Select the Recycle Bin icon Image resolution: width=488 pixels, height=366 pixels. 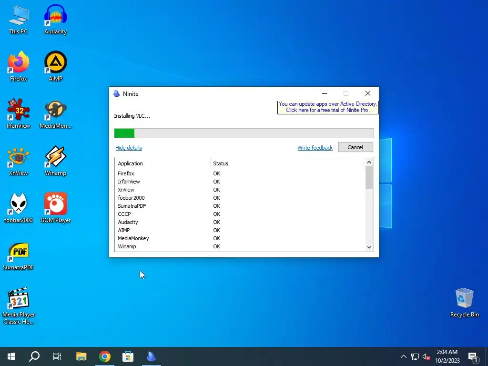[464, 303]
